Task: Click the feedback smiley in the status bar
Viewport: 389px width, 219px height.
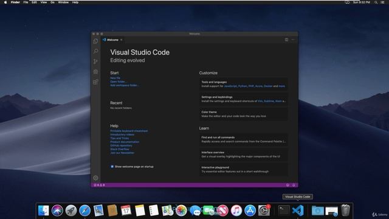Action: pyautogui.click(x=287, y=185)
